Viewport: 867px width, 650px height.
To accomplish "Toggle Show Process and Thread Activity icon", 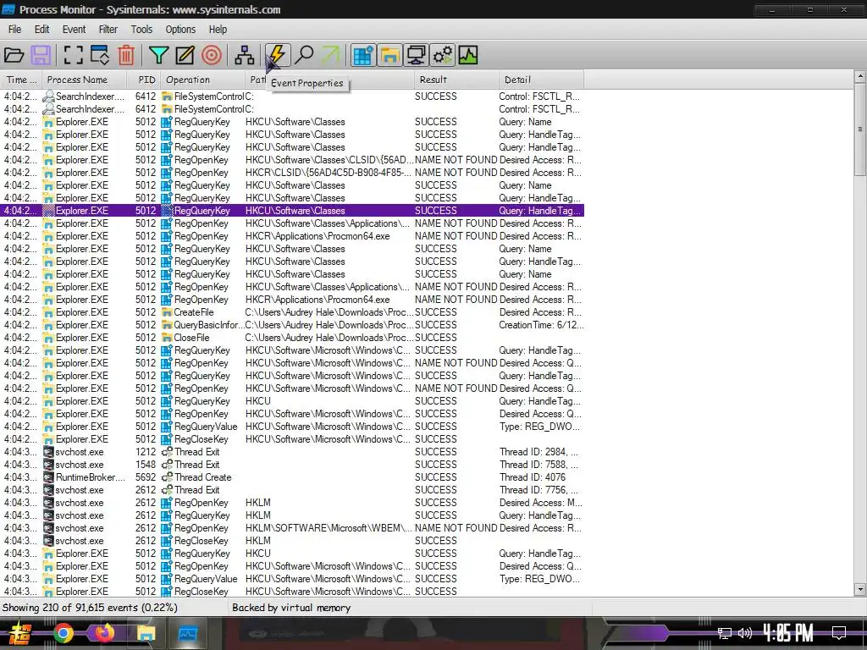I will coord(443,55).
